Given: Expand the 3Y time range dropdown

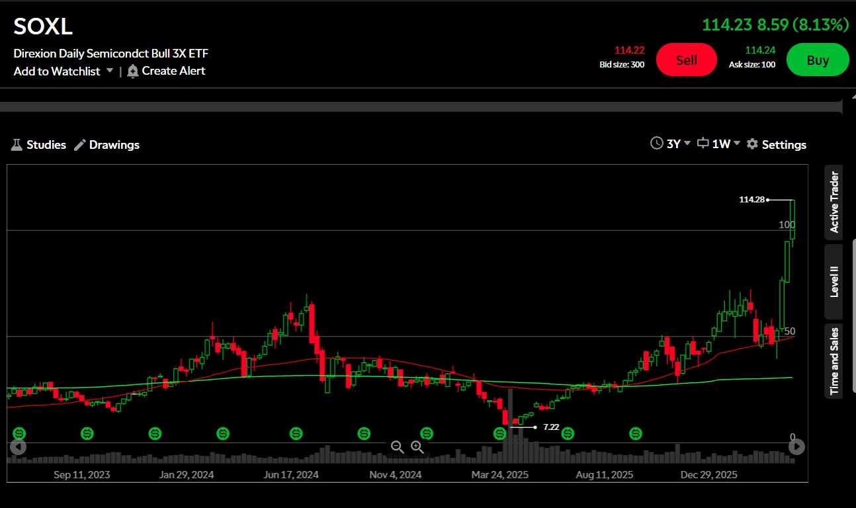Looking at the screenshot, I should 670,144.
